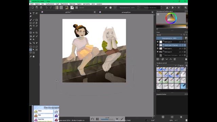Toggle visibility of the selected Paint Layer 5

[x=158, y=45]
